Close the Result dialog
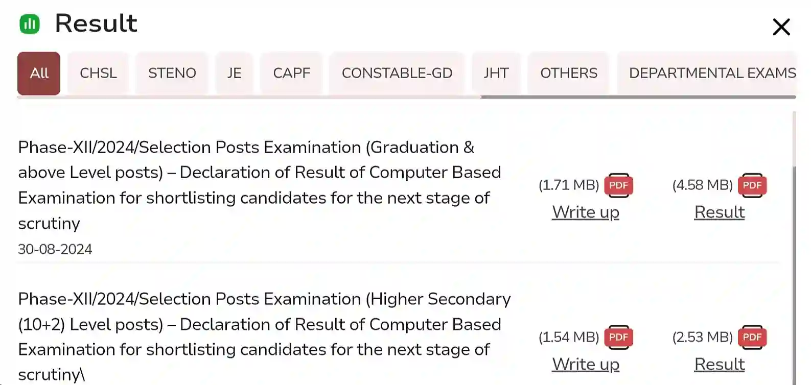This screenshot has height=385, width=811. point(781,28)
